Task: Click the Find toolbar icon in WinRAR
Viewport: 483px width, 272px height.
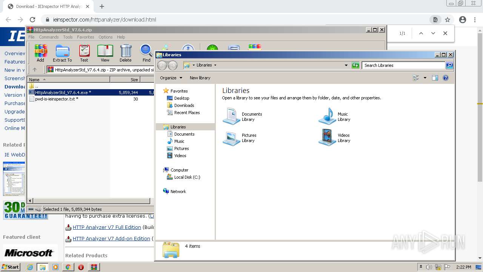Action: (x=146, y=53)
